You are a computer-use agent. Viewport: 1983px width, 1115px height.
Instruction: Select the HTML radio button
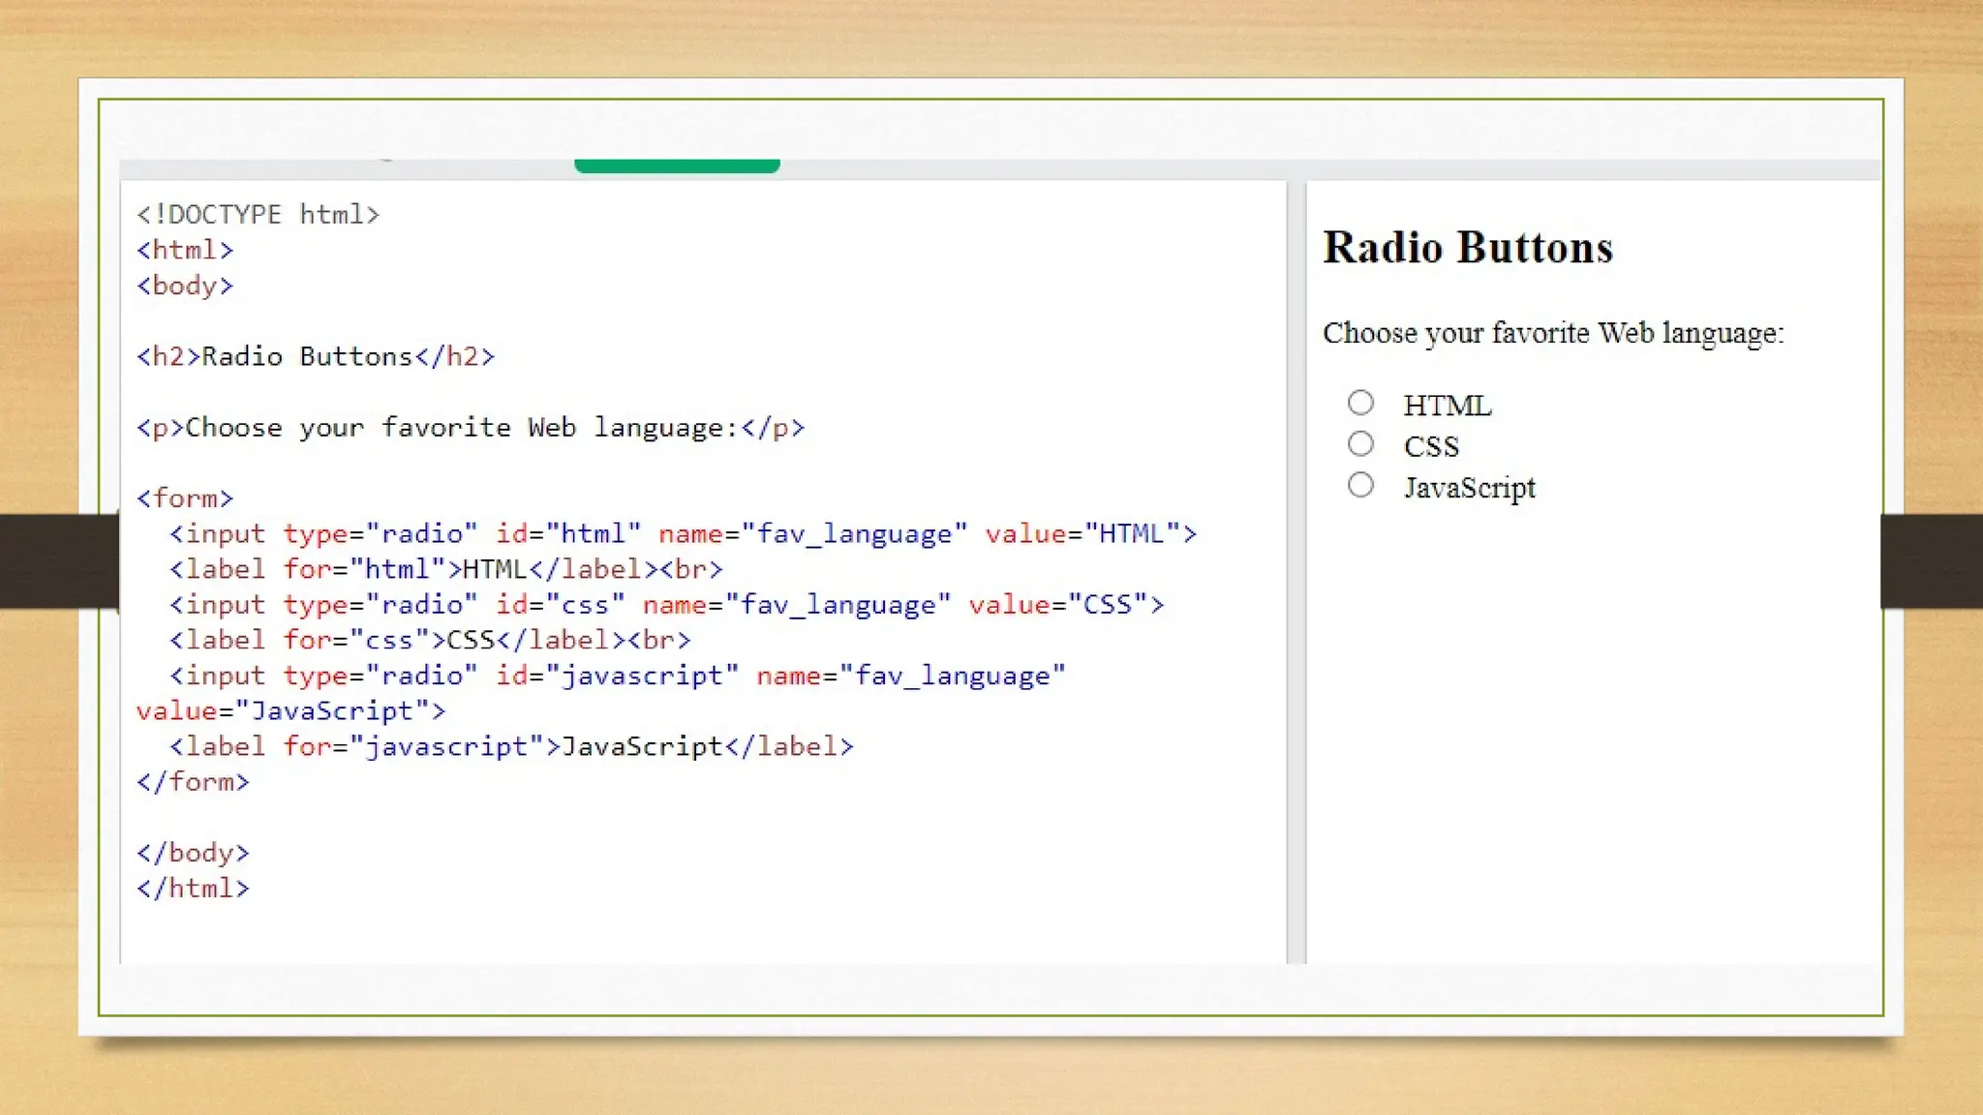(x=1360, y=403)
